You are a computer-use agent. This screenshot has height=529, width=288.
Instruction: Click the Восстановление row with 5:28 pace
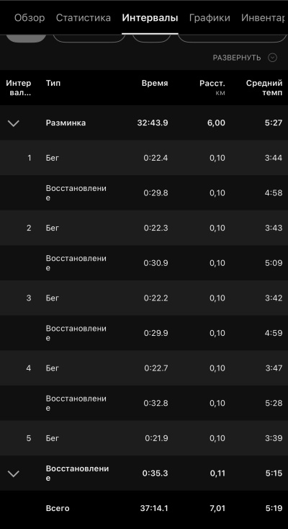point(144,403)
